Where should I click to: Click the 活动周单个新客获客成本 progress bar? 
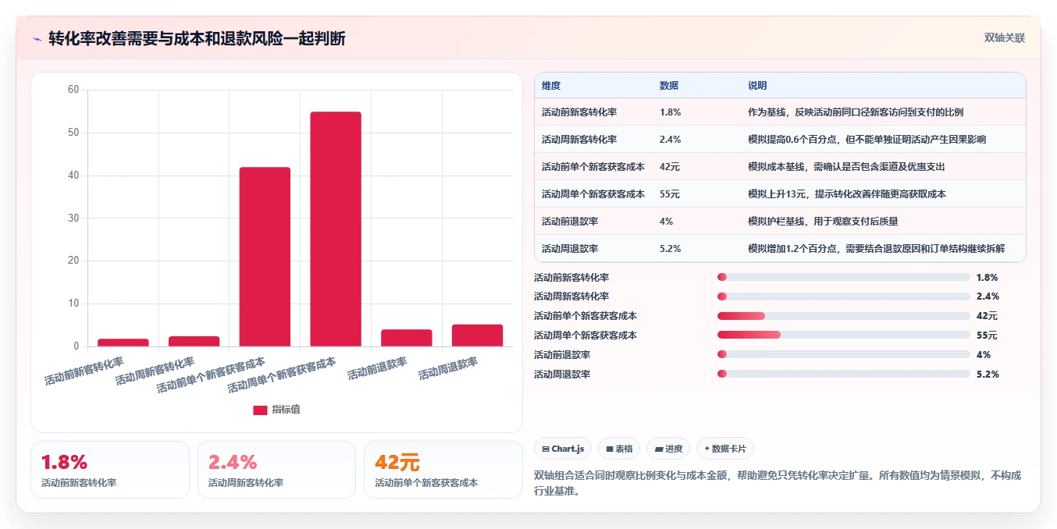(843, 336)
